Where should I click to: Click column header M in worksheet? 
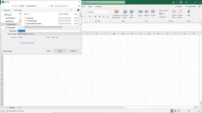click(x=114, y=34)
